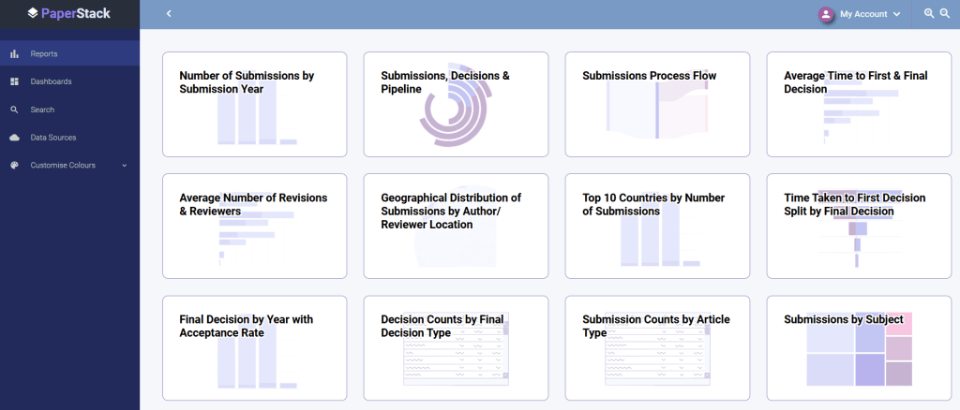
Task: Zoom in using the plus magnifier icon
Action: tap(929, 14)
